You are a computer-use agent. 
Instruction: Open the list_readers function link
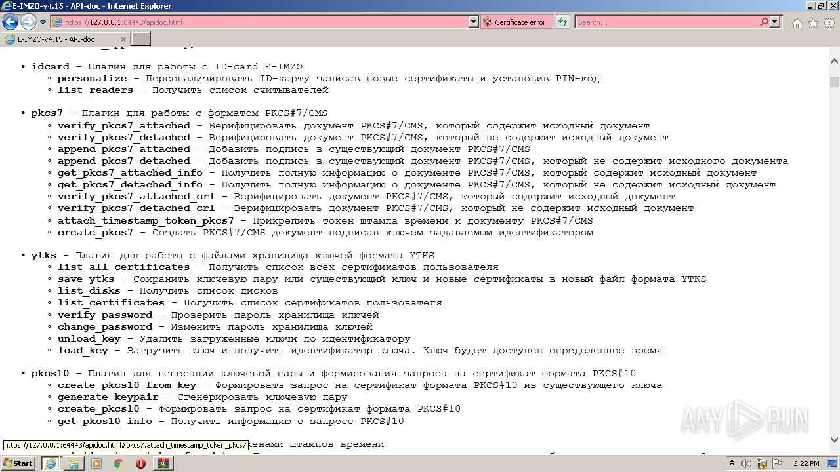tap(95, 90)
